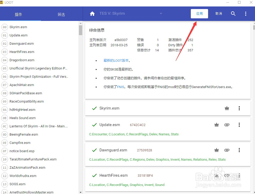Click the 0A index badge for hdtHighHeel.esm

[x=5, y=110]
